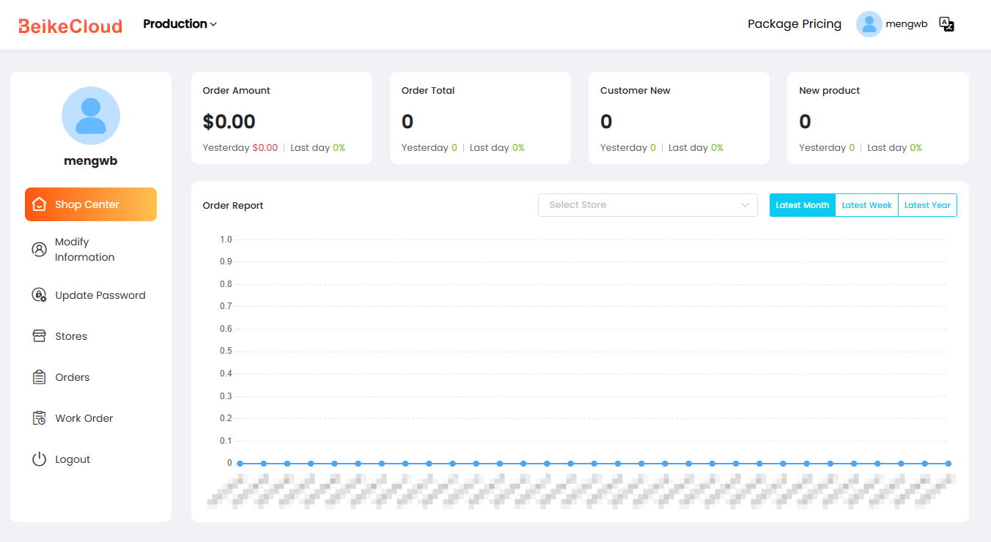Click the Modify Information person icon
The image size is (991, 542).
coord(40,249)
